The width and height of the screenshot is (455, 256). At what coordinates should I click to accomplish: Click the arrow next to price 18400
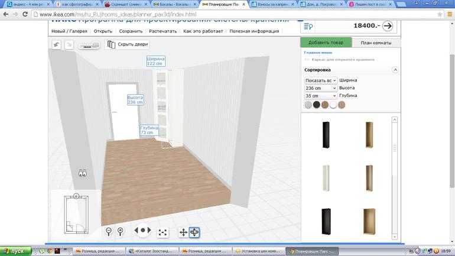(387, 25)
